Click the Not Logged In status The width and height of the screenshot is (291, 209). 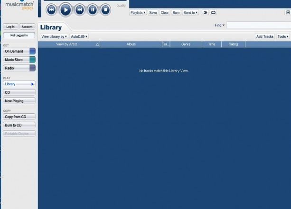click(x=19, y=35)
